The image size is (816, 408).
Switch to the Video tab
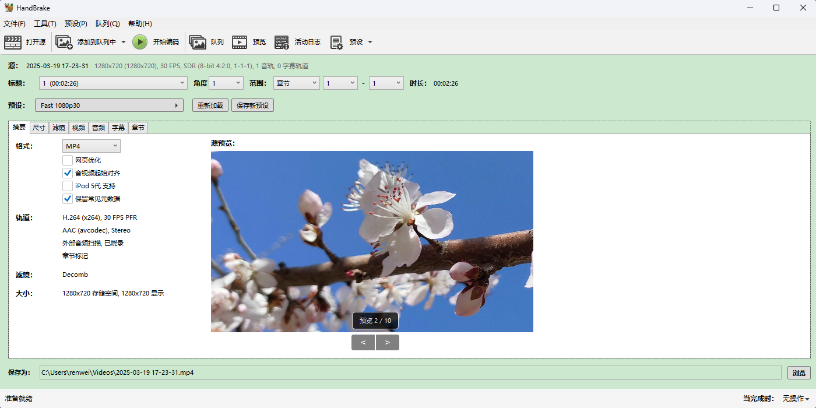click(78, 128)
